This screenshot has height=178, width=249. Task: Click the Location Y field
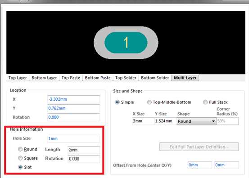pos(73,108)
